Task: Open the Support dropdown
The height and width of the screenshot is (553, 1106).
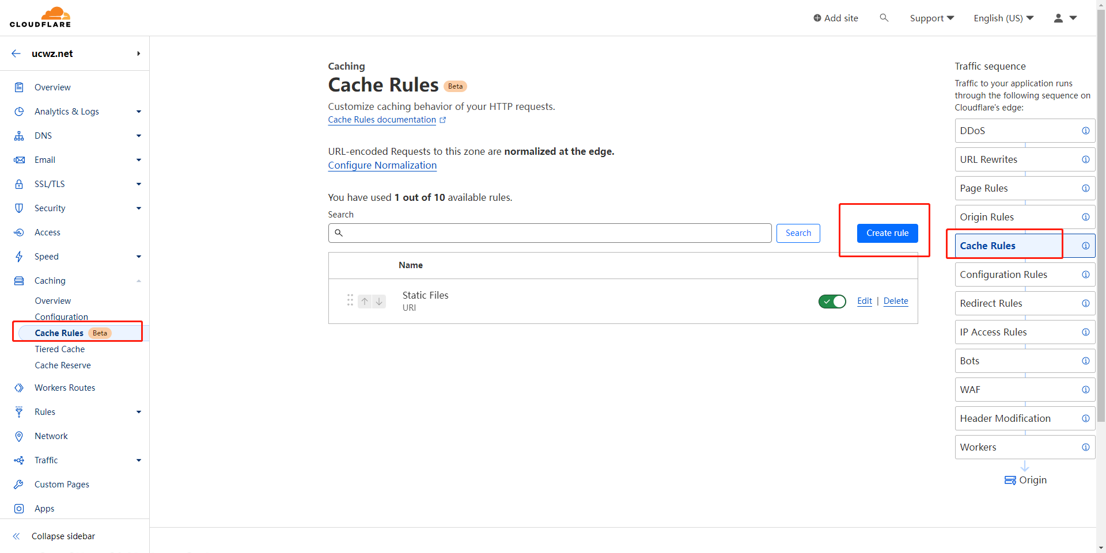Action: [932, 18]
